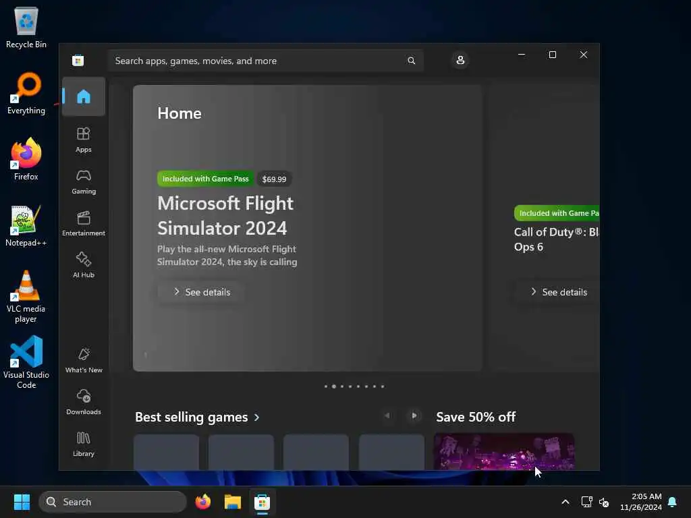Select the Notepad++ desktop shortcut

tap(26, 225)
